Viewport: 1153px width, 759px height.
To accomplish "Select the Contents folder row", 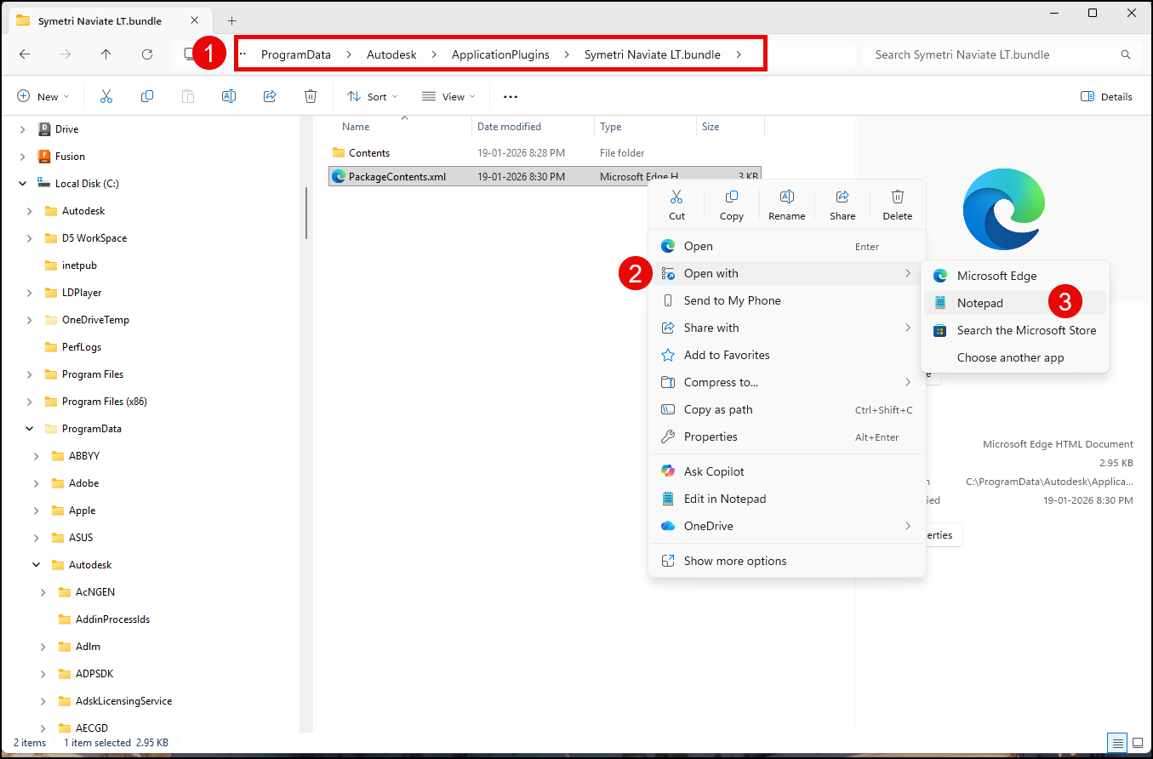I will click(545, 153).
